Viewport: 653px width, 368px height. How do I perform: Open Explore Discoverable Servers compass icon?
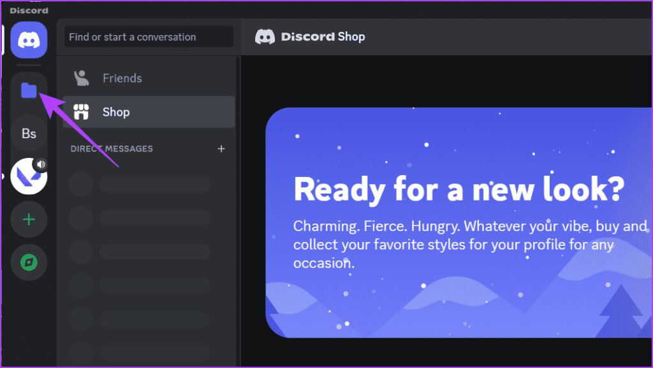pyautogui.click(x=29, y=262)
